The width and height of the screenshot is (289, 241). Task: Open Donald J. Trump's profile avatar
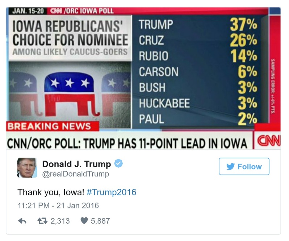[x=27, y=168]
